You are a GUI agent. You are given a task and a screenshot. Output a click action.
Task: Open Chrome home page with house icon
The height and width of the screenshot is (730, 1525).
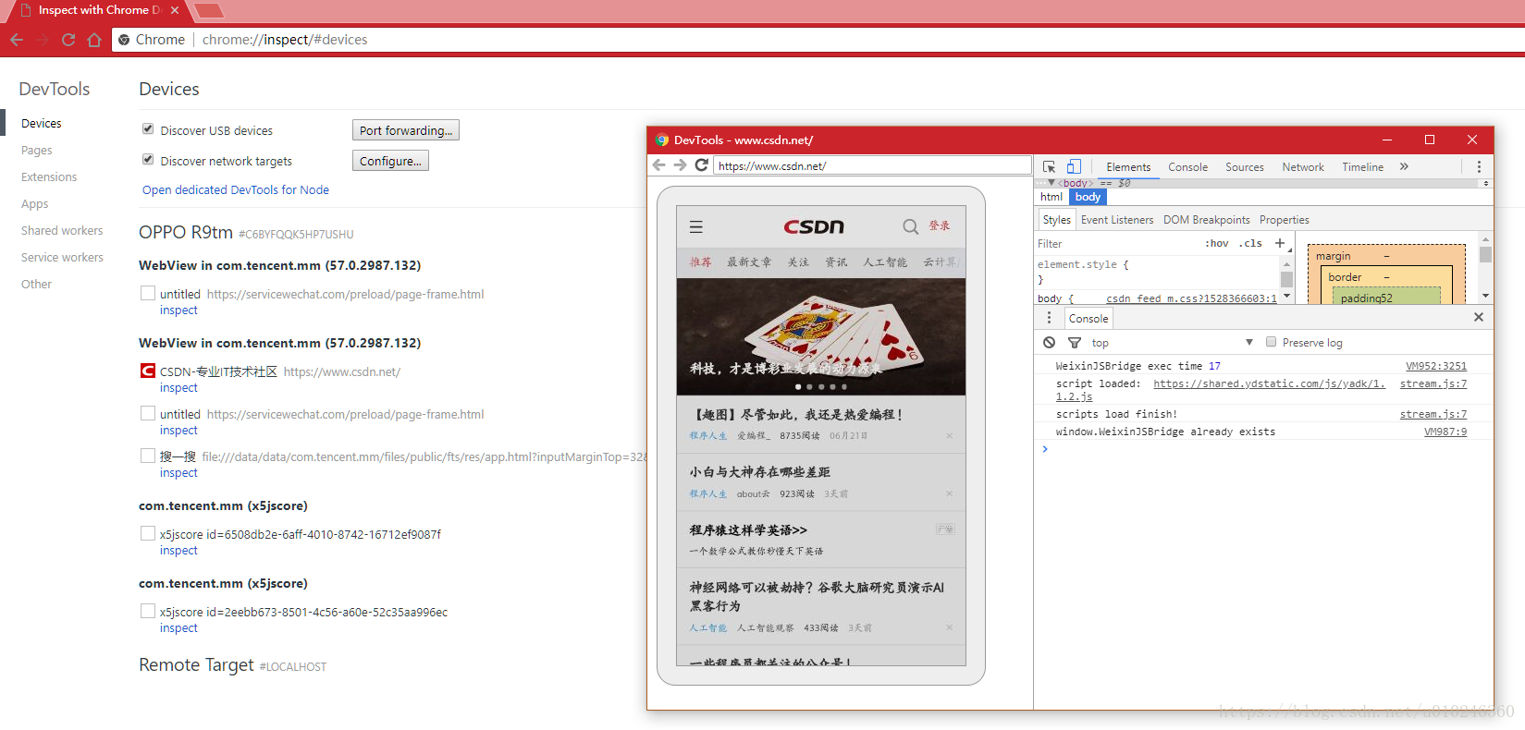pos(94,40)
